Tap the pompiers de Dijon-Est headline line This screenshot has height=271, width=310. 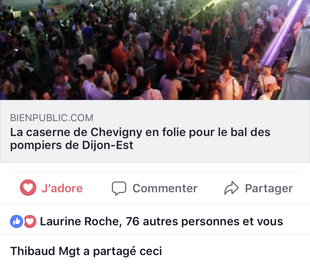click(x=72, y=145)
